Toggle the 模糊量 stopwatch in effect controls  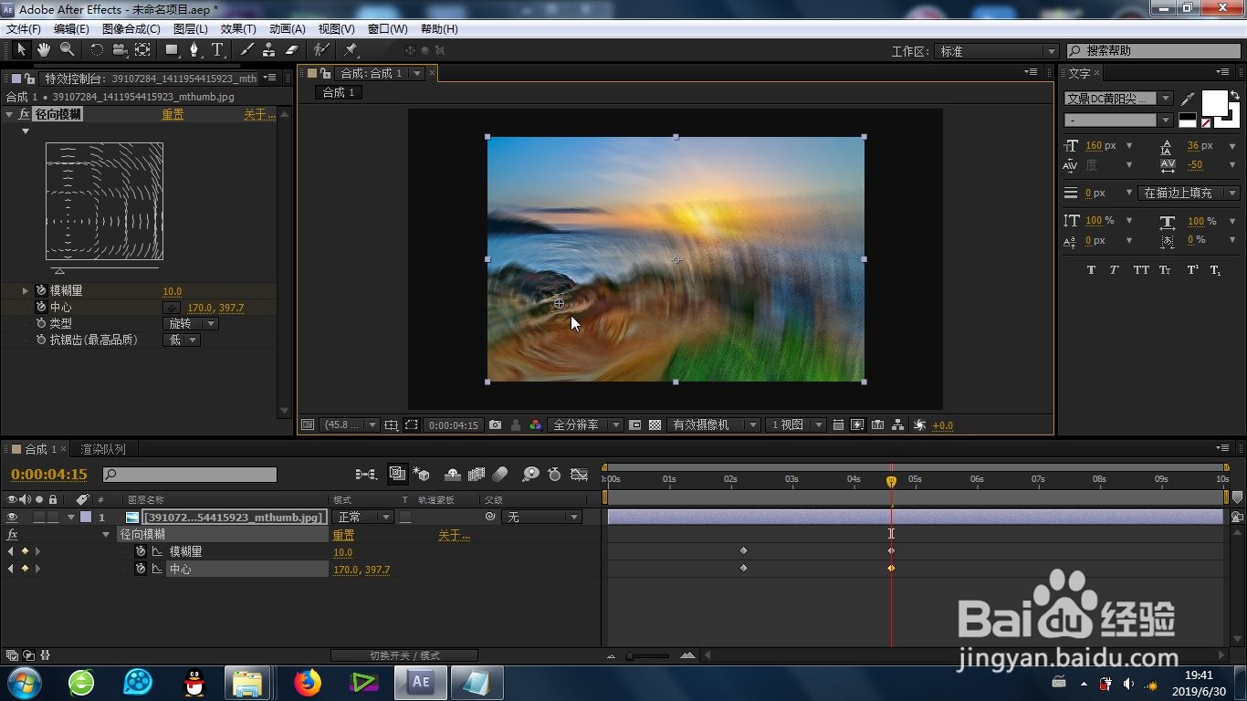pos(41,290)
